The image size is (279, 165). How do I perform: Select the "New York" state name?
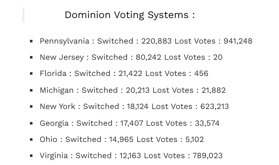tap(57, 106)
